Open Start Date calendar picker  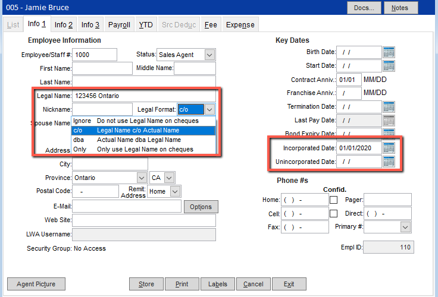tap(389, 66)
